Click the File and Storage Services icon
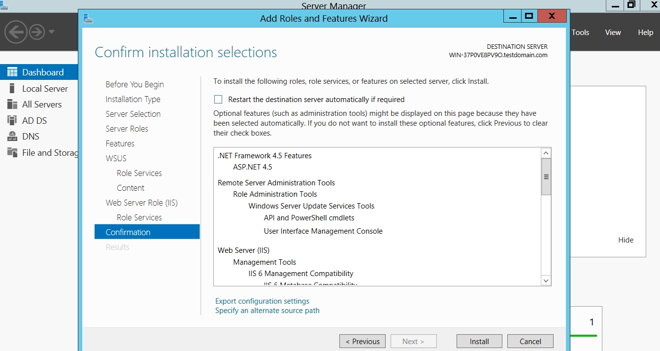Viewport: 660px width, 351px height. pyautogui.click(x=12, y=152)
